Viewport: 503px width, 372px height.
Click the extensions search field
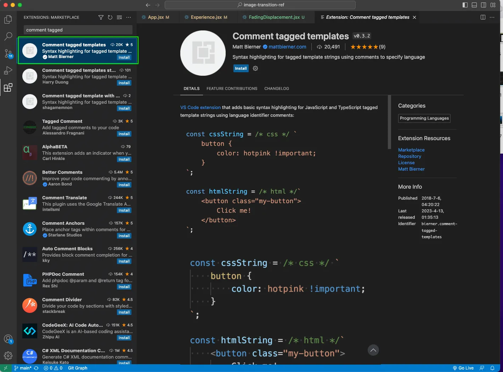[78, 30]
